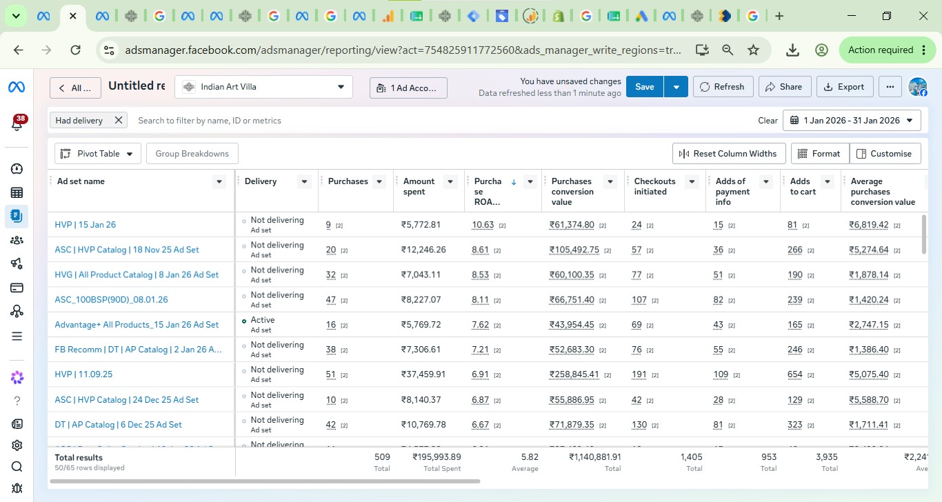Image resolution: width=942 pixels, height=502 pixels.
Task: Open the three-dot more options menu
Action: [890, 87]
